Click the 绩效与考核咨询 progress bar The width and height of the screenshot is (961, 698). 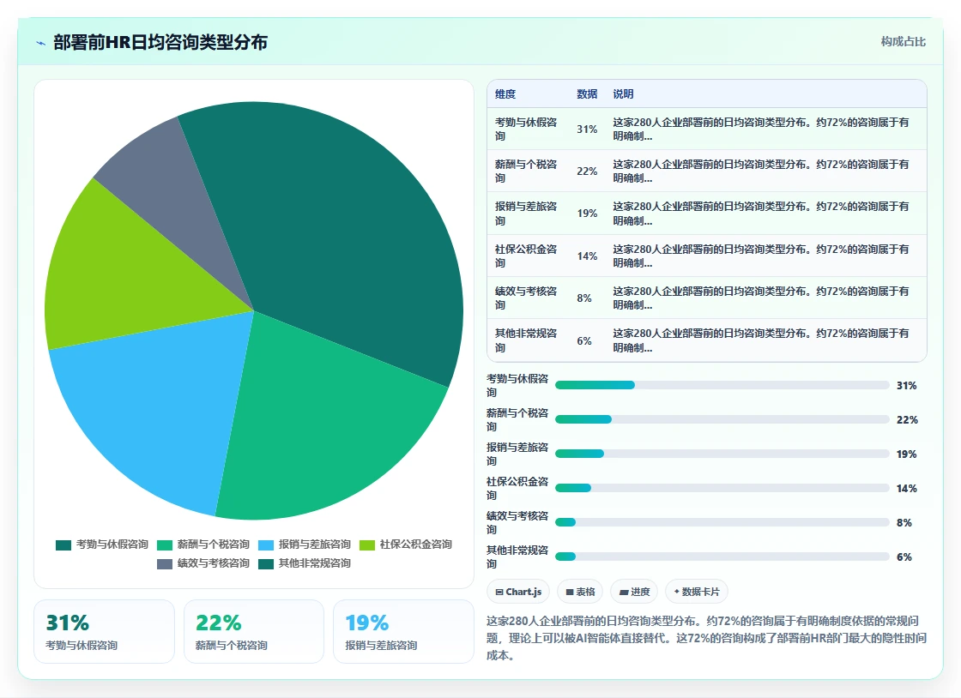pyautogui.click(x=722, y=522)
